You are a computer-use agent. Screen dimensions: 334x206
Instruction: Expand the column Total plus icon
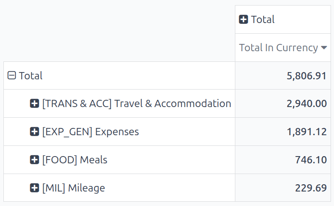tap(243, 20)
